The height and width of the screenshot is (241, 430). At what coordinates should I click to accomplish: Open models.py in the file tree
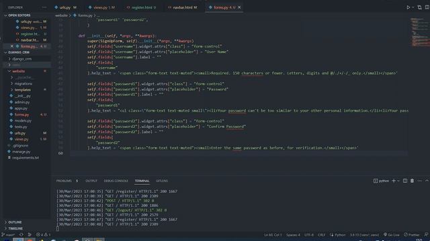[23, 120]
